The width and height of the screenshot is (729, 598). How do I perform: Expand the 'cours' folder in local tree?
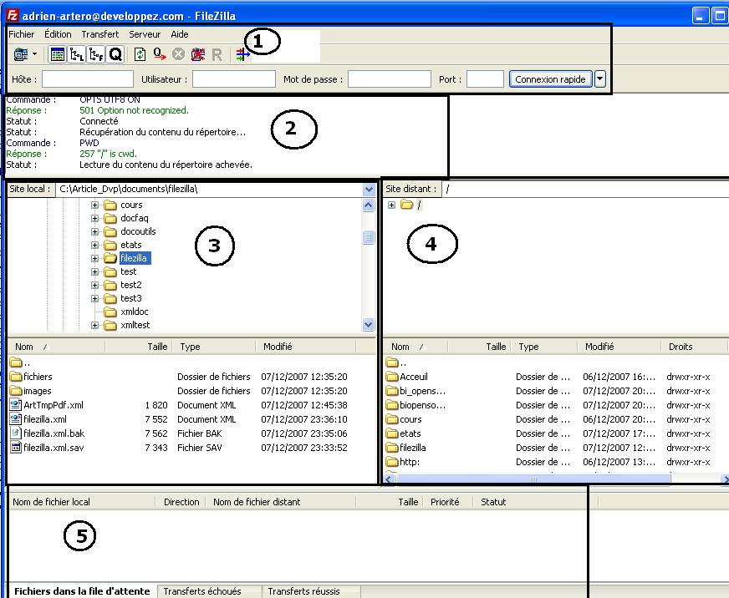click(x=95, y=205)
